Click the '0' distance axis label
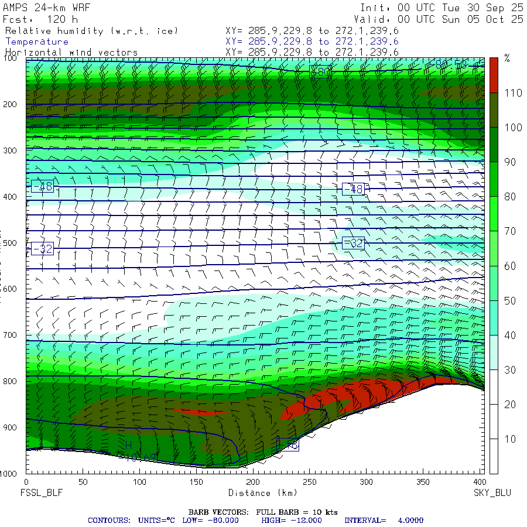The width and height of the screenshot is (527, 527). (26, 482)
